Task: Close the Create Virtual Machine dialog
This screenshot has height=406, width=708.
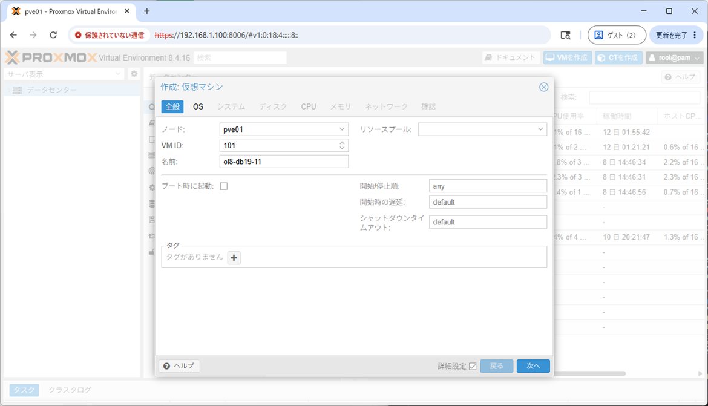Action: (543, 87)
